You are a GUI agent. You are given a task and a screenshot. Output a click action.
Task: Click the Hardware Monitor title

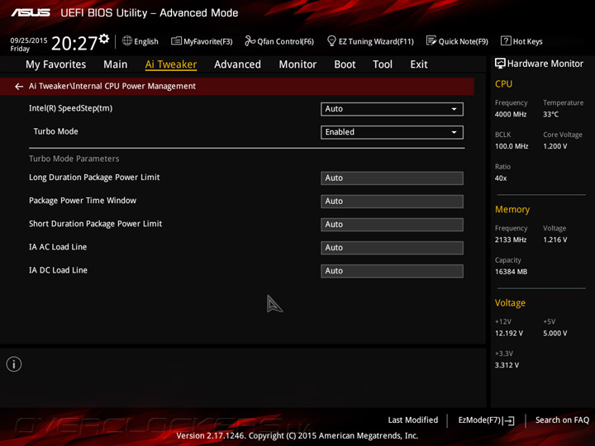545,64
